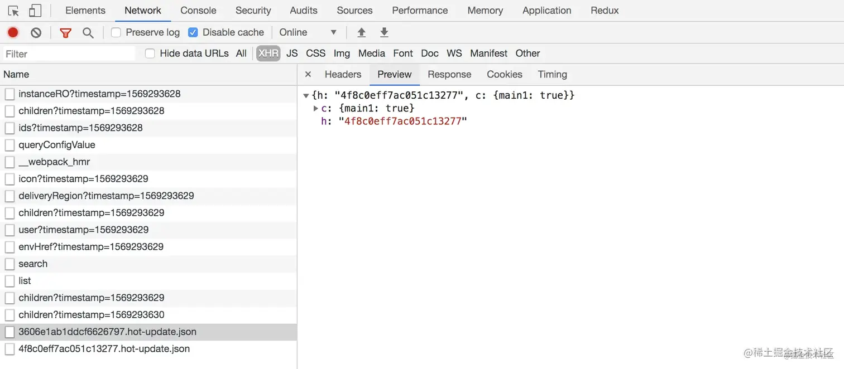Select the children?timestamp=1569293630 request
The height and width of the screenshot is (369, 844).
[x=148, y=315]
